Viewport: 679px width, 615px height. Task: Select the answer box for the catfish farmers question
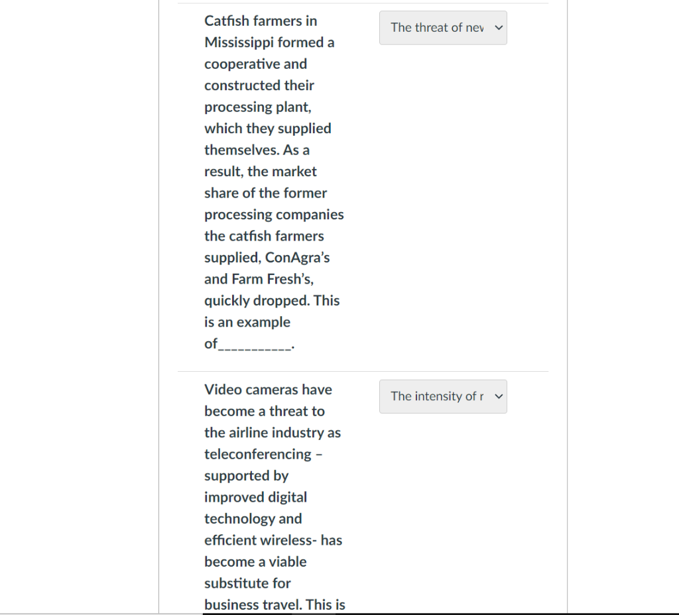point(442,28)
